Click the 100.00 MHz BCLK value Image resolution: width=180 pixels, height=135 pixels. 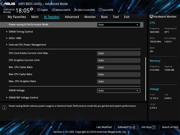[x=155, y=42]
